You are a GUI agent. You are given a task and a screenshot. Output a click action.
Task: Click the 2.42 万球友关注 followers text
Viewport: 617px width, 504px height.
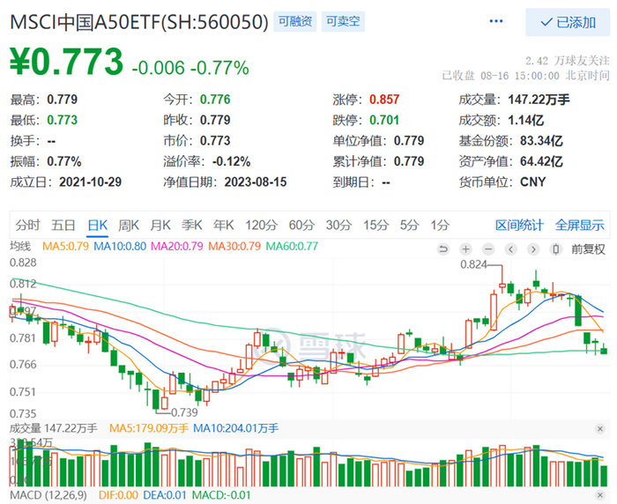pos(568,61)
